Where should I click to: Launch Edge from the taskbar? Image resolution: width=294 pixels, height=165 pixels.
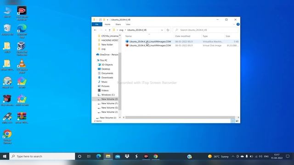click(99, 156)
